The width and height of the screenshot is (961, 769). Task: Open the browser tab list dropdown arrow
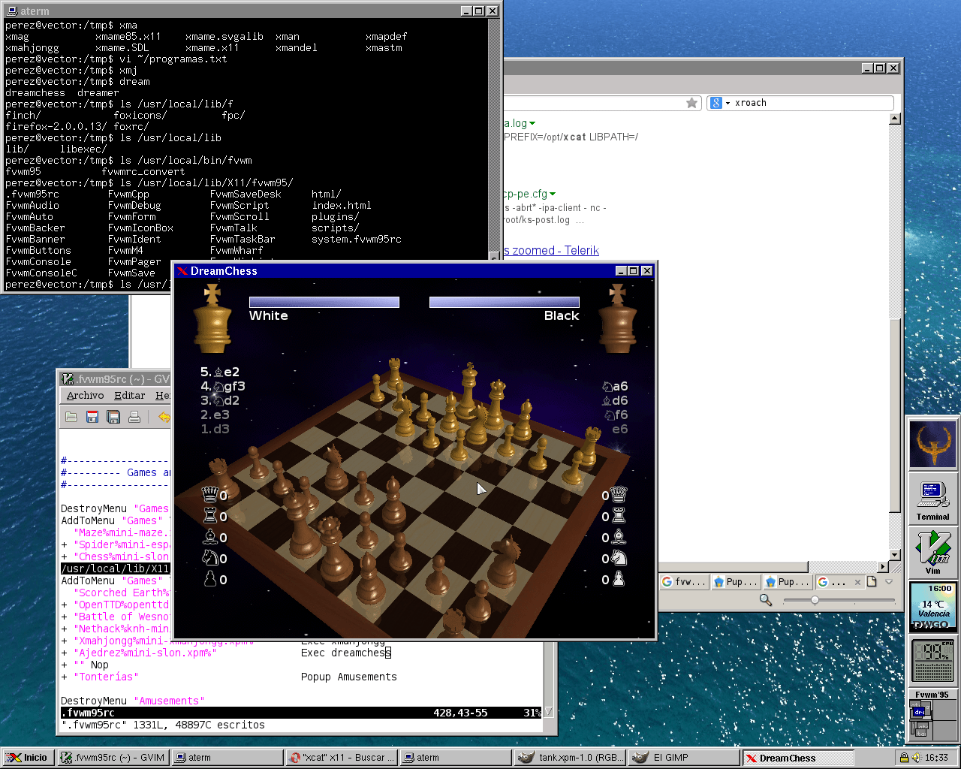[889, 582]
